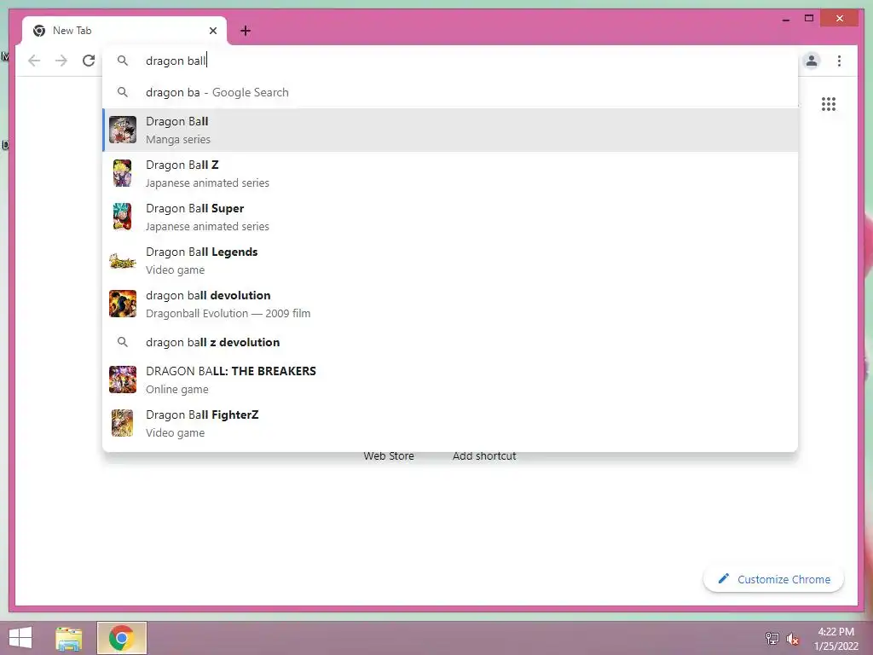Maximize the Chrome window
The image size is (873, 655).
[x=809, y=19]
